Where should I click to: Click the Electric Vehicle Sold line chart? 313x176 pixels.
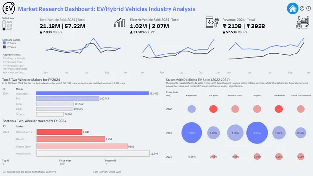(178, 49)
